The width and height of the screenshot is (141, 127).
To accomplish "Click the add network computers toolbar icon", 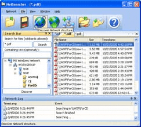I will [x=68, y=22].
